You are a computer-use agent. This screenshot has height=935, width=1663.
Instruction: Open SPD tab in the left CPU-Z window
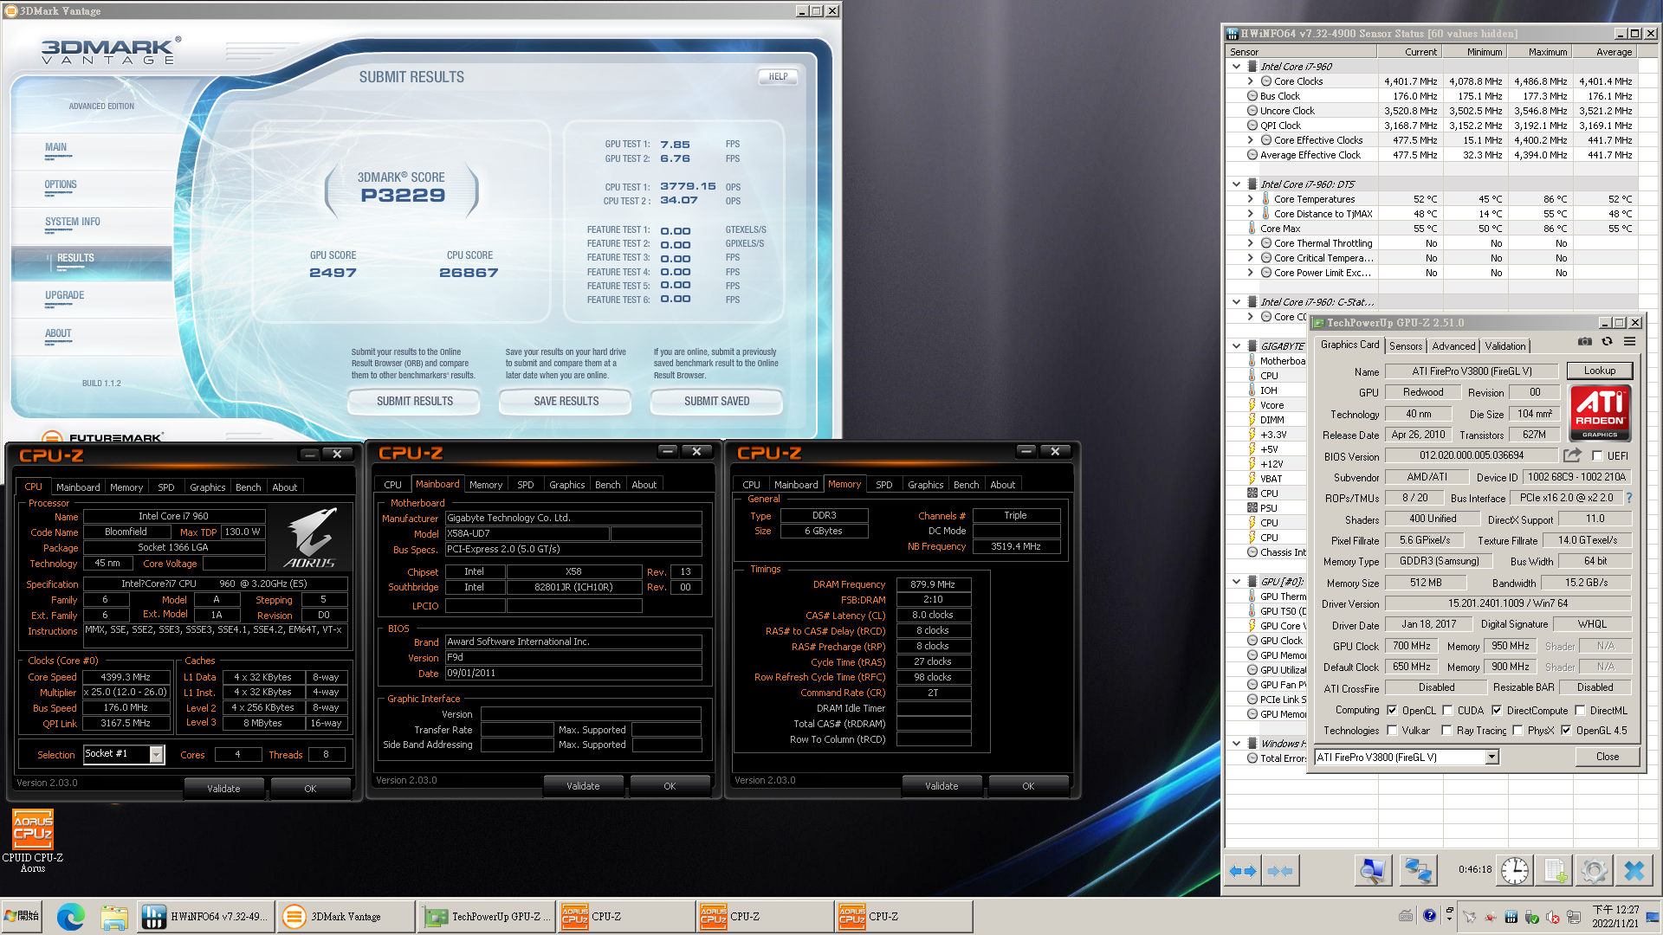[166, 487]
